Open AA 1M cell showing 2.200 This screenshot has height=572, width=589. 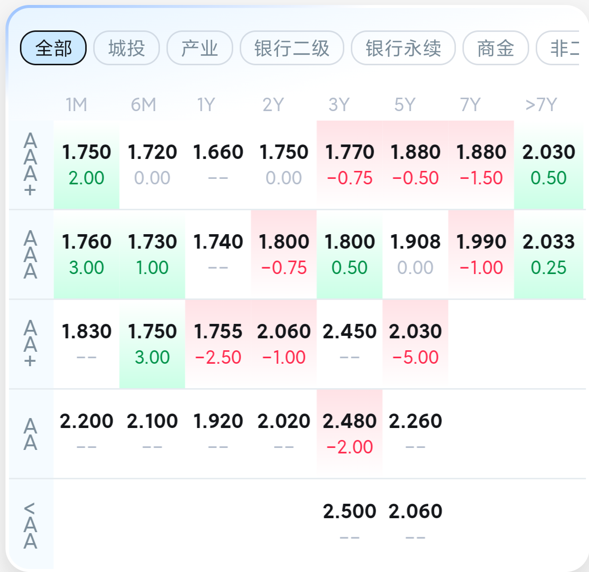click(x=87, y=432)
